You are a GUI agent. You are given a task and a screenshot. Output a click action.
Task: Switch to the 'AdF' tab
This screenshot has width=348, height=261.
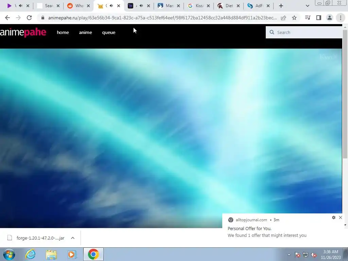click(256, 6)
